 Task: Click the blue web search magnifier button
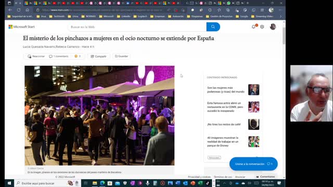[x=213, y=26]
